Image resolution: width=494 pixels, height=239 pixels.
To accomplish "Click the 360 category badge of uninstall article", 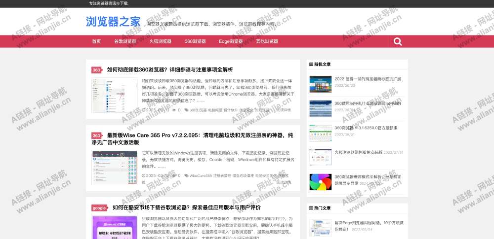I will pyautogui.click(x=97, y=70).
